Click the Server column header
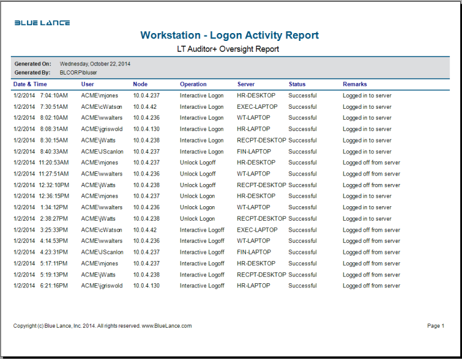Viewport: 462px width, 359px height. coord(246,84)
